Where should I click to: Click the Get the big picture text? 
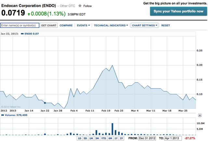[x=175, y=3]
